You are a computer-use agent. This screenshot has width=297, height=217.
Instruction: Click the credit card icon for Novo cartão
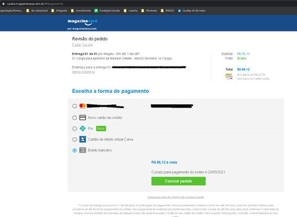[83, 118]
